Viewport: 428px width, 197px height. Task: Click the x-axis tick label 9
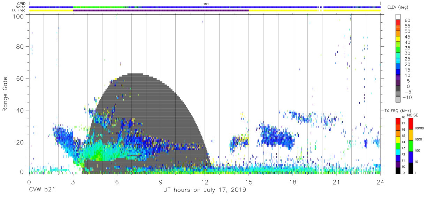(x=161, y=182)
